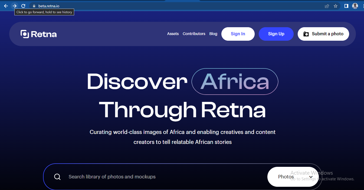Viewport: 364px width, 190px height.
Task: View site info via the padlock icon
Action: click(34, 6)
